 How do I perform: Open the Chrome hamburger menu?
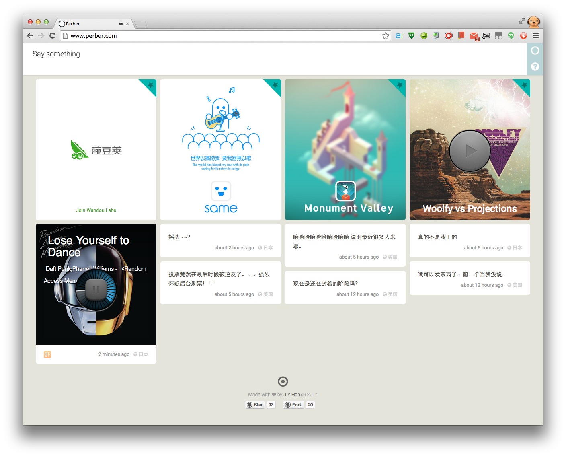536,35
